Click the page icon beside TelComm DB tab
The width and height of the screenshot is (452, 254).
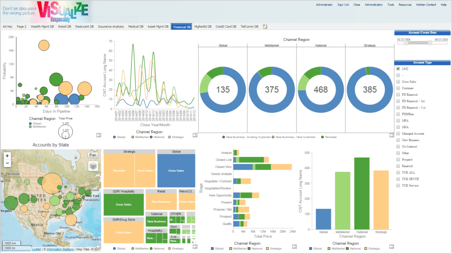[264, 26]
